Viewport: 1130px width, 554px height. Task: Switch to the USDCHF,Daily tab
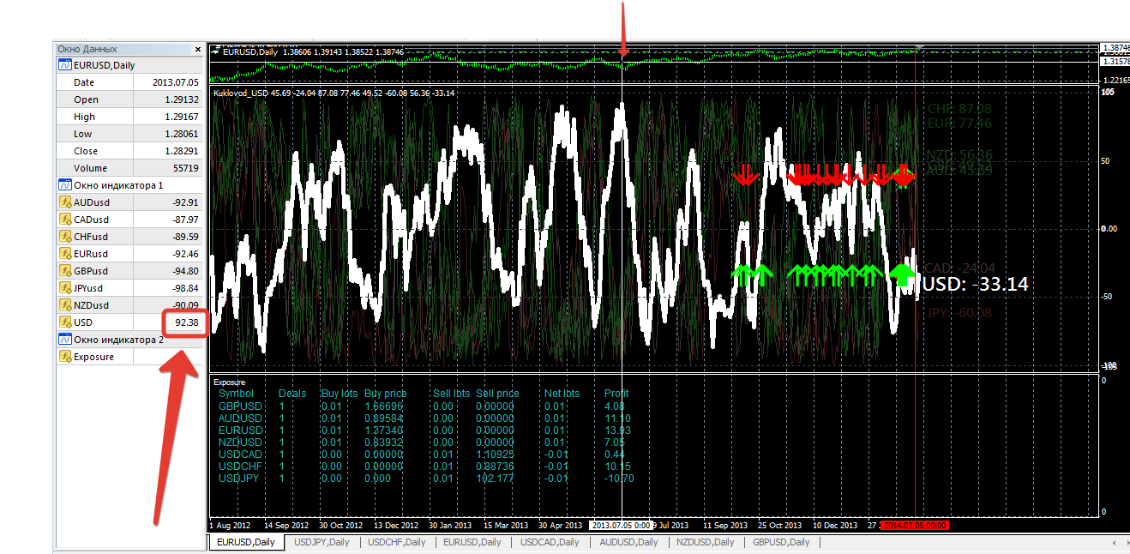coord(397,542)
